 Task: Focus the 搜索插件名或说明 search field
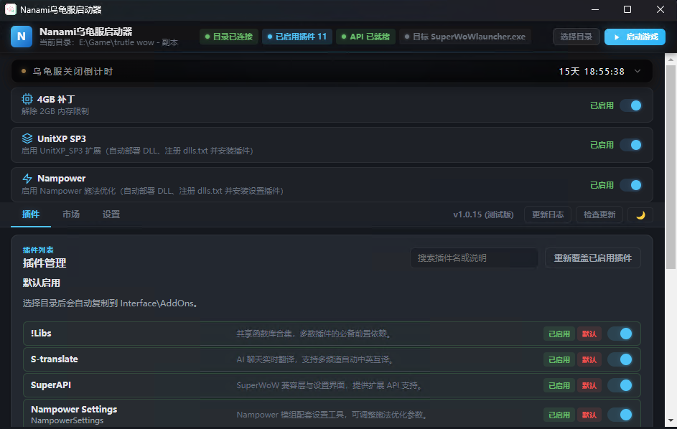pyautogui.click(x=474, y=258)
